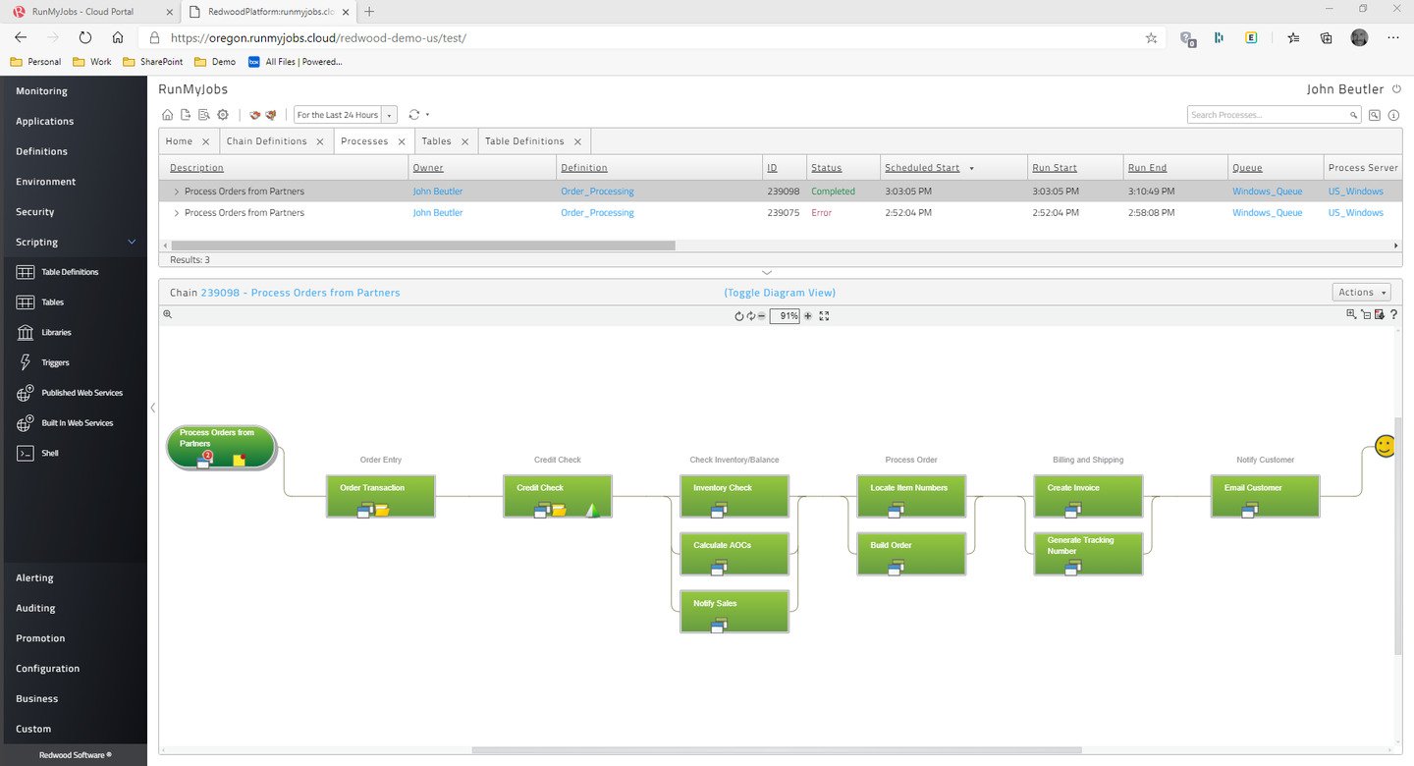Switch to the Table Definitions tab
The image size is (1414, 766).
524,141
